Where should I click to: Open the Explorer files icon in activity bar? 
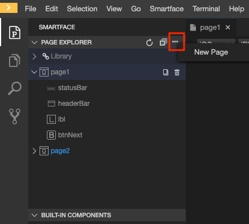pos(15,60)
